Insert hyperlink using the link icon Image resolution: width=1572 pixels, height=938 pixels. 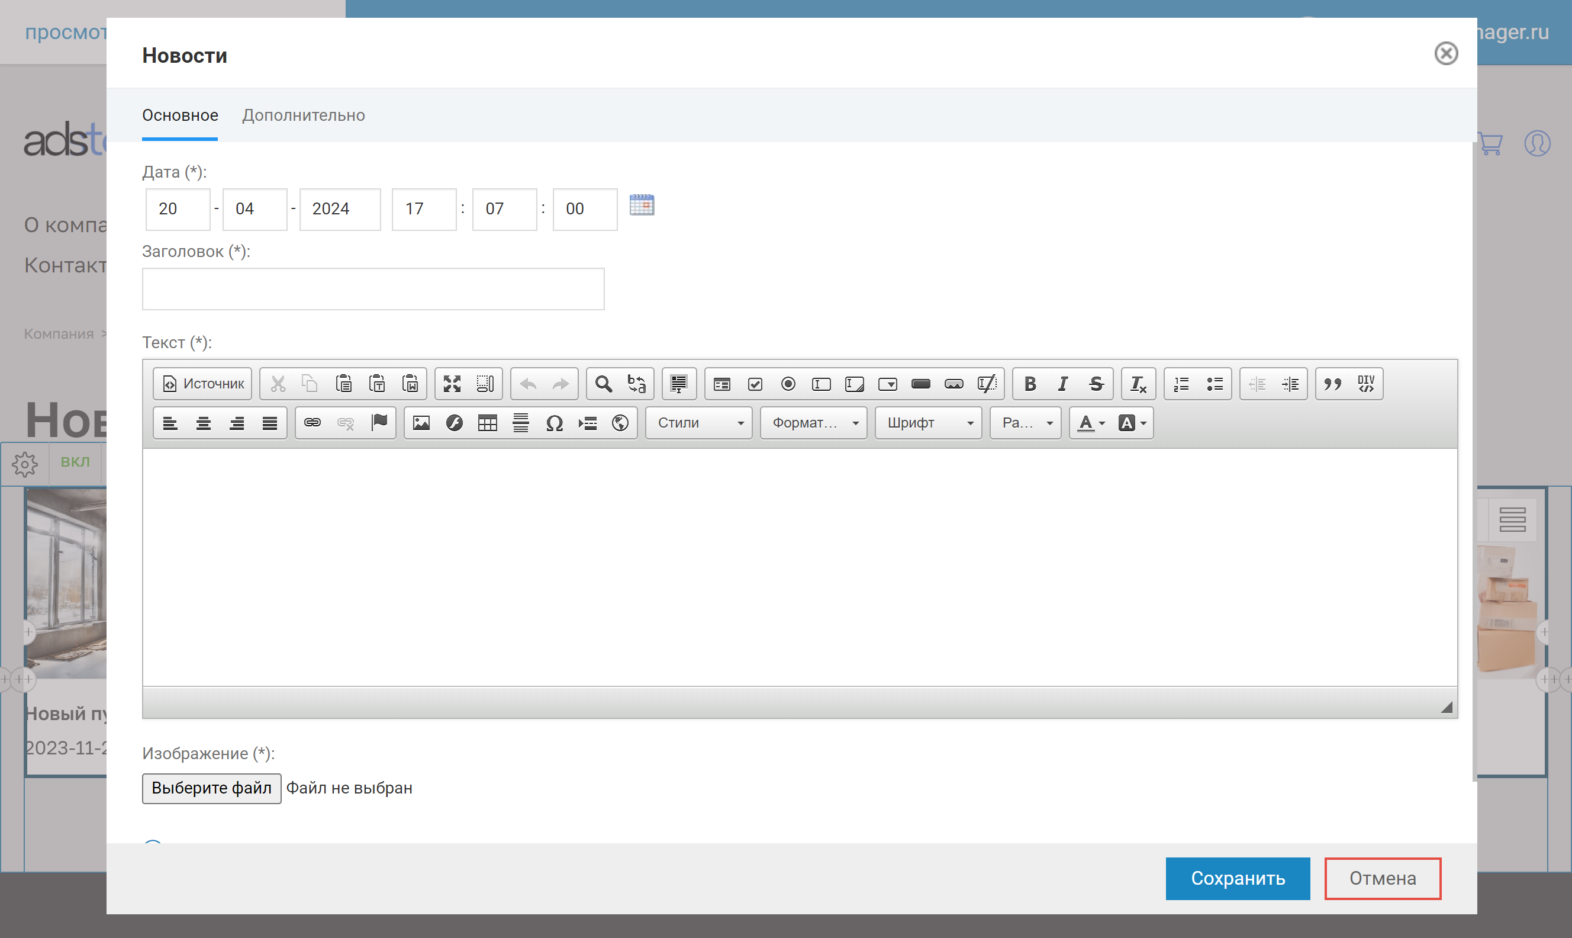[x=312, y=423]
